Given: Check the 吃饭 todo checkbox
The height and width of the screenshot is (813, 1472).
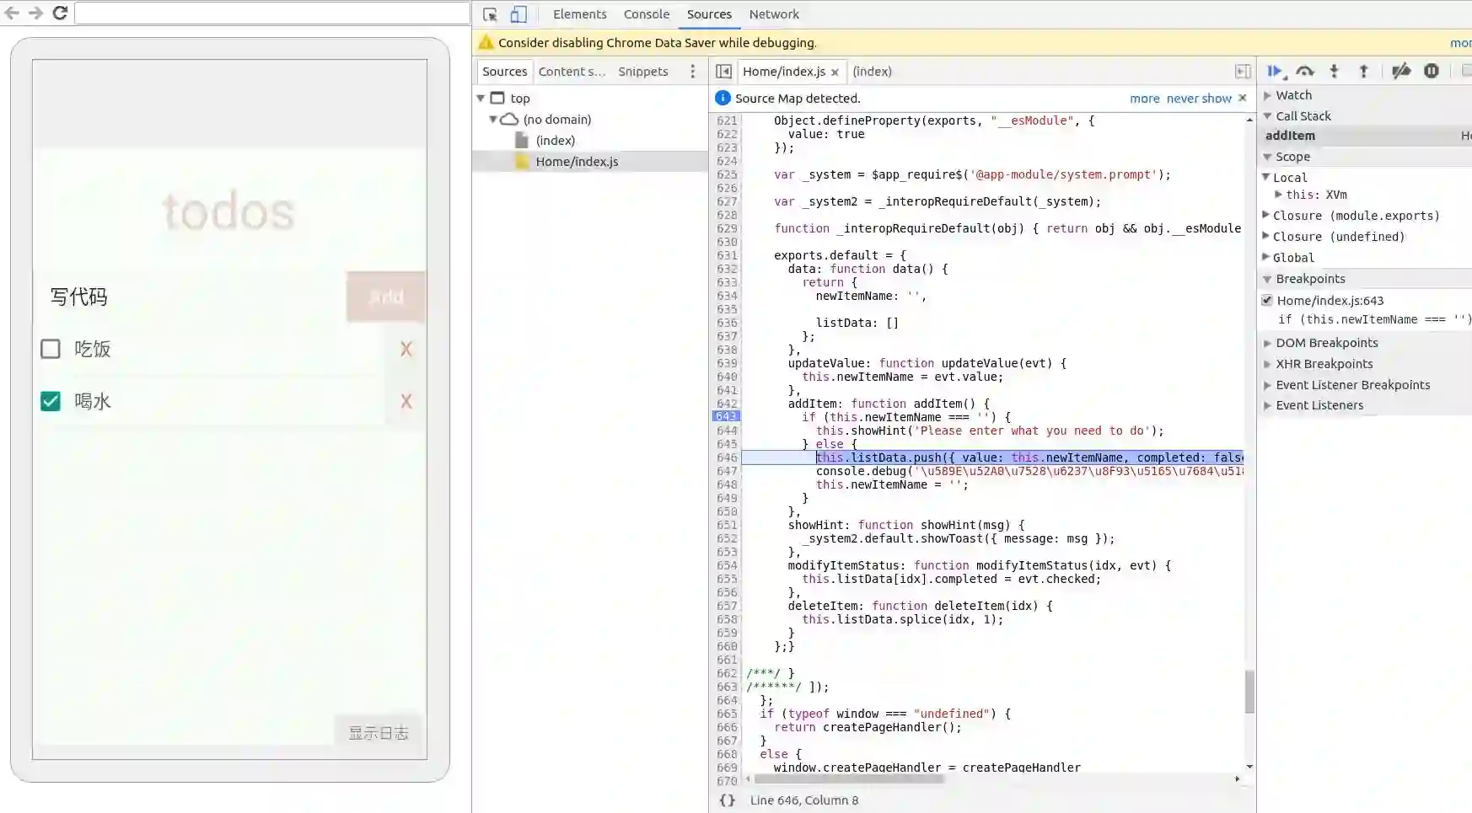Looking at the screenshot, I should tap(51, 349).
